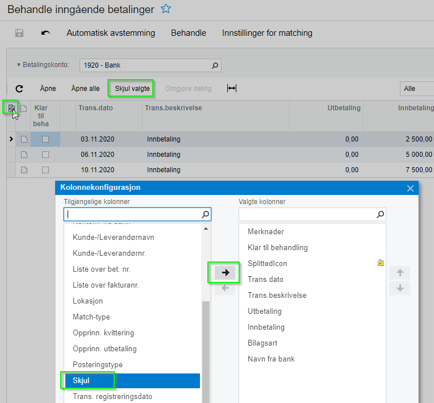Click Åpne in grid toolbar
The height and width of the screenshot is (403, 434).
pyautogui.click(x=48, y=89)
